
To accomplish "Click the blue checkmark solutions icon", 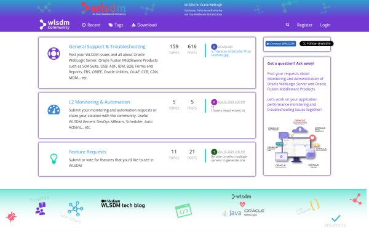I will [336, 218].
